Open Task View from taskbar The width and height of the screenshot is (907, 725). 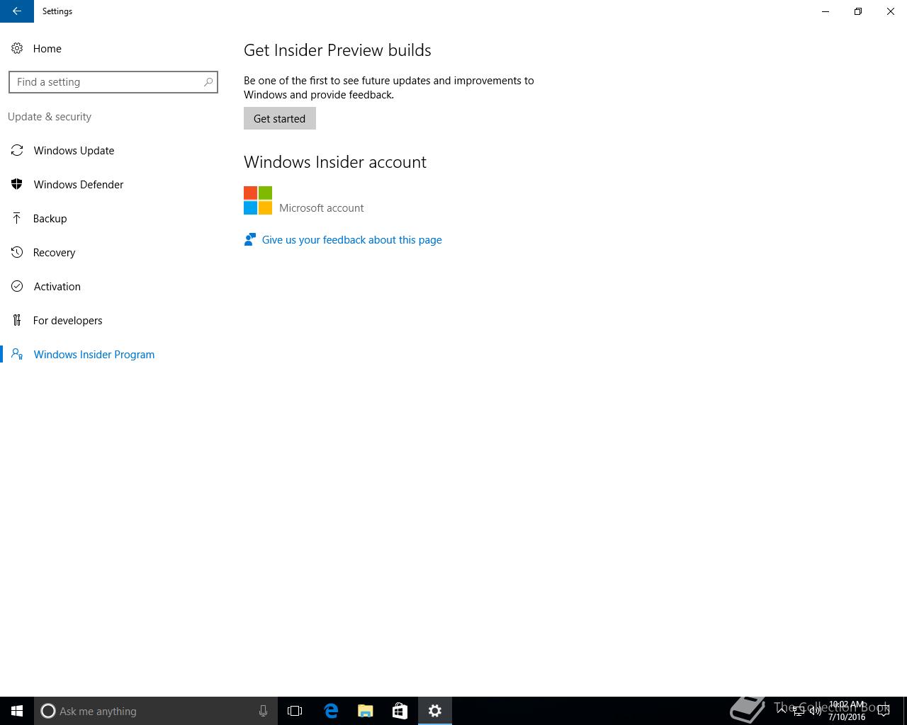(295, 711)
